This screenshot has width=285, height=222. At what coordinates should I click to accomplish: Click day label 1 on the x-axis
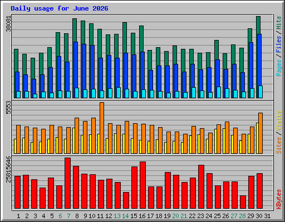pyautogui.click(x=18, y=216)
